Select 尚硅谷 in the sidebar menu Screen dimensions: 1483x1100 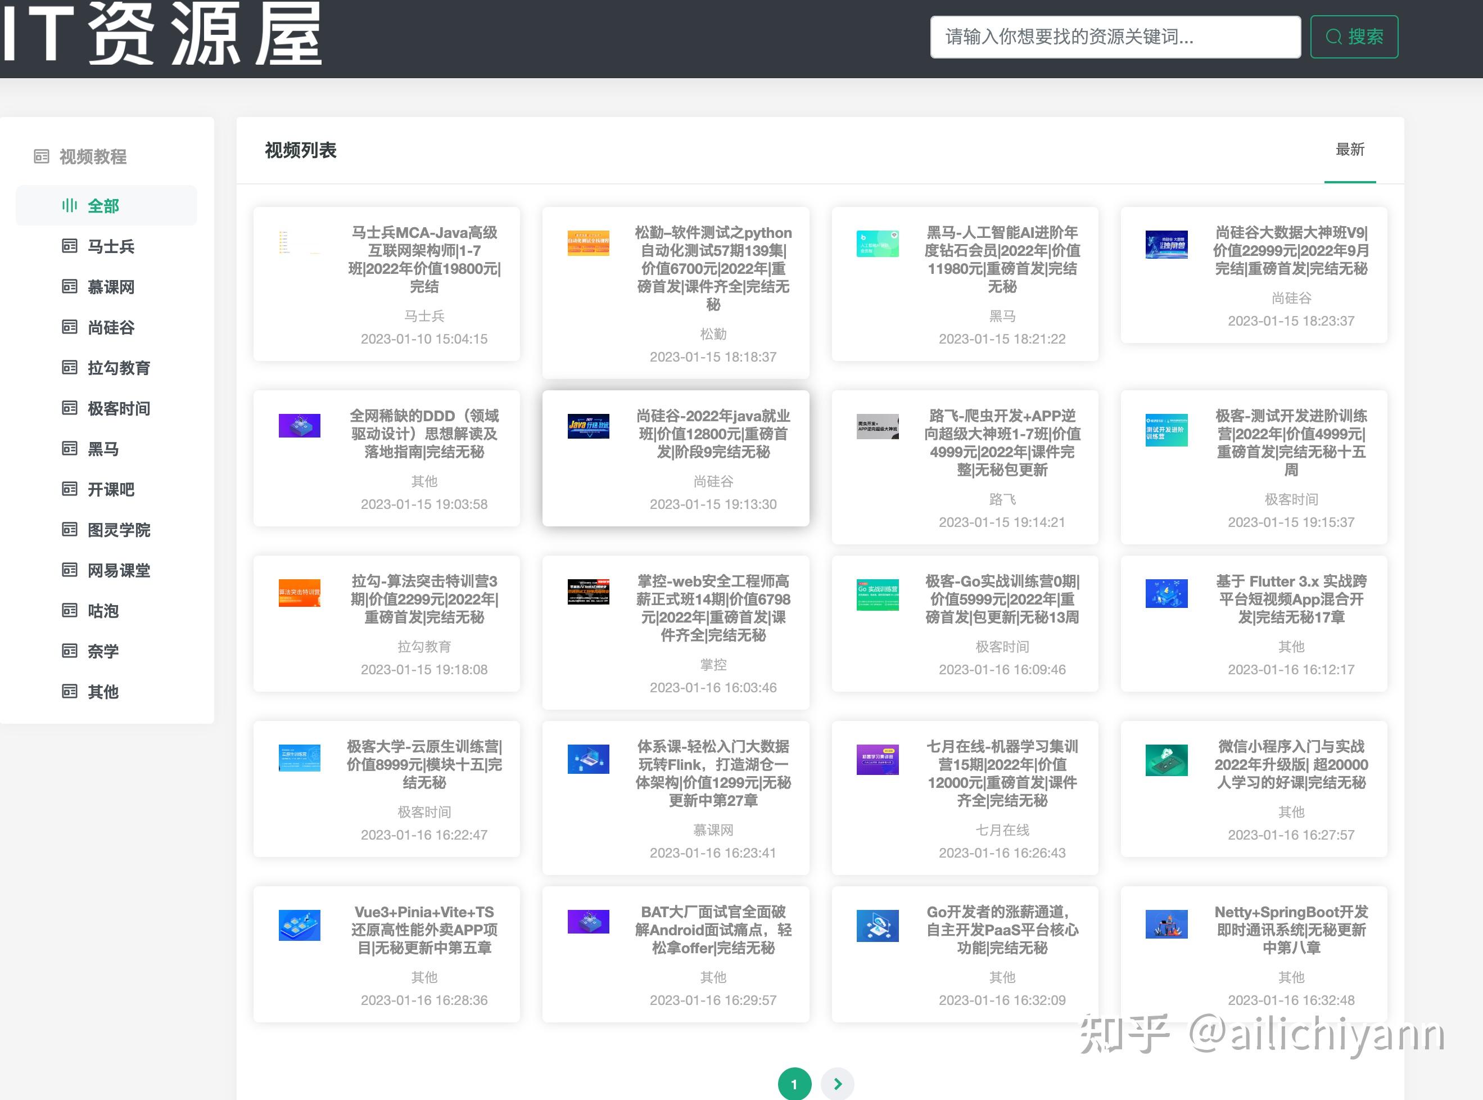111,328
